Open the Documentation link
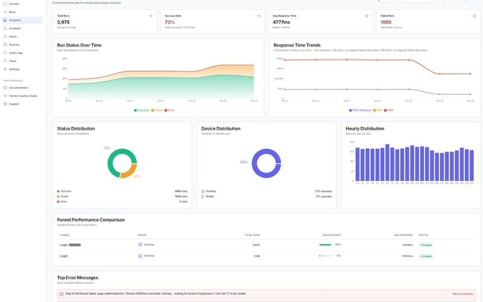 point(18,88)
